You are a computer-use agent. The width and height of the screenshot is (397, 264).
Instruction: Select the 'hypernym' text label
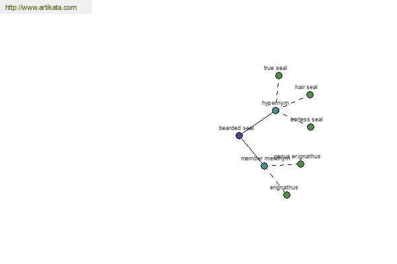[275, 103]
